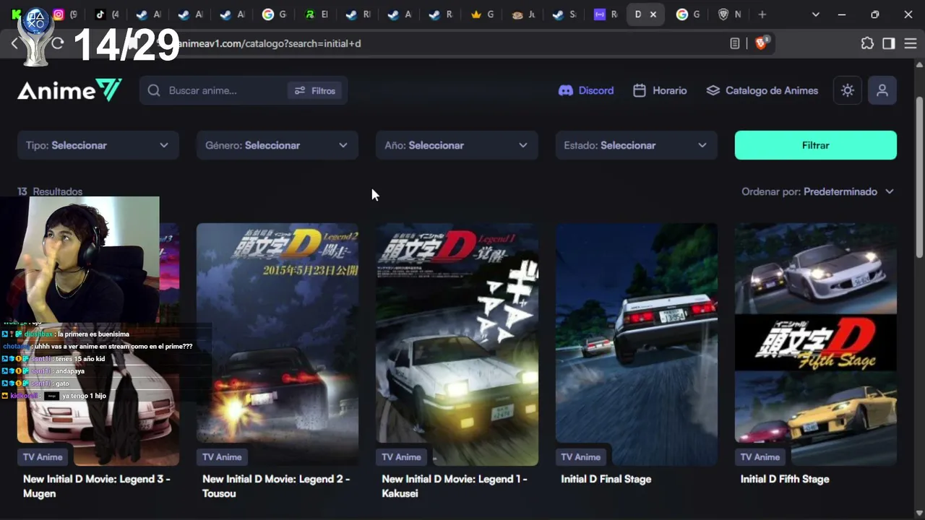Click the title New Initial D Movie: Legend 2 - Tousou

pyautogui.click(x=276, y=486)
